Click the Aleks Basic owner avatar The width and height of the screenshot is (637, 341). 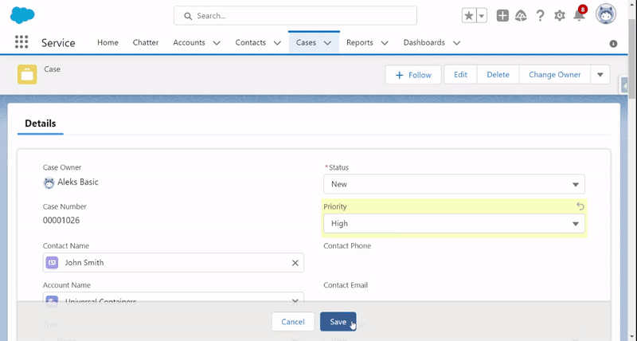coord(49,183)
